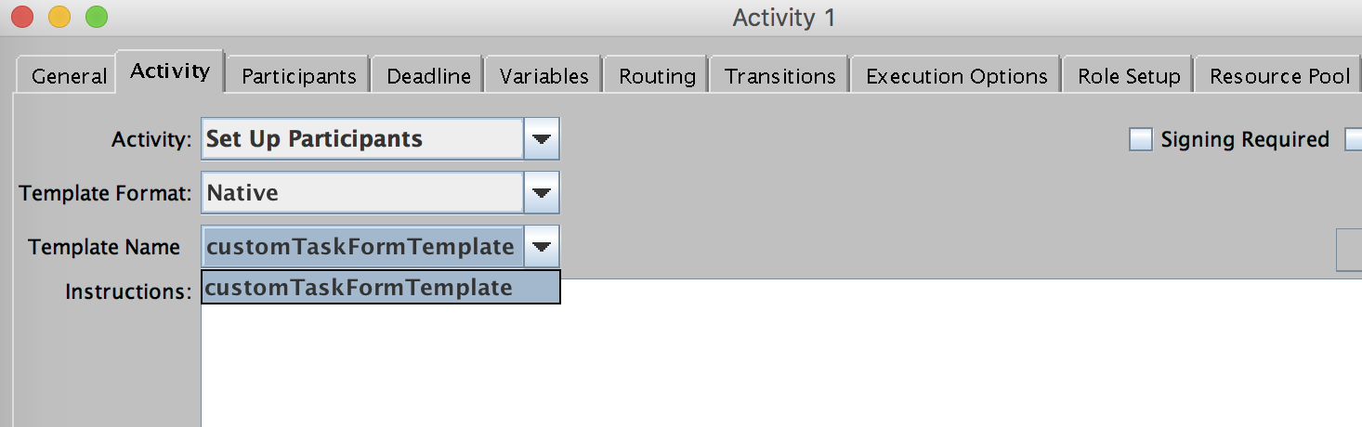Choose customTaskFormTemplate from the open list

(381, 288)
